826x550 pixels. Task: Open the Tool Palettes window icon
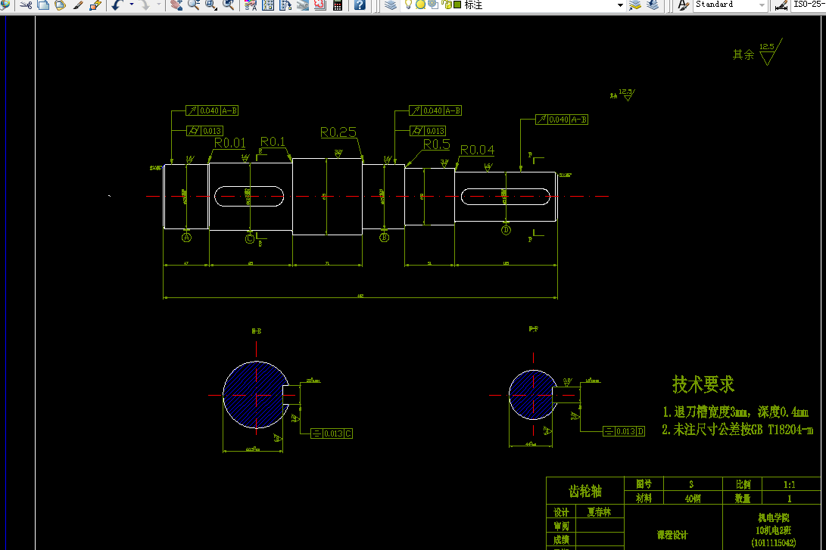pyautogui.click(x=285, y=5)
